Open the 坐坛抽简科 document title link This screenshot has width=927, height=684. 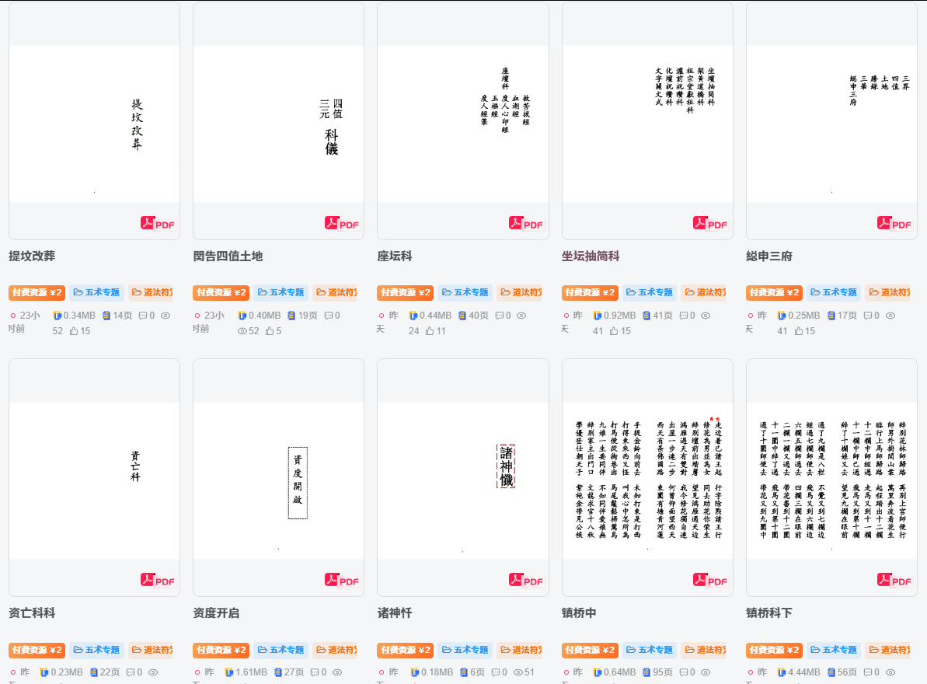point(591,256)
